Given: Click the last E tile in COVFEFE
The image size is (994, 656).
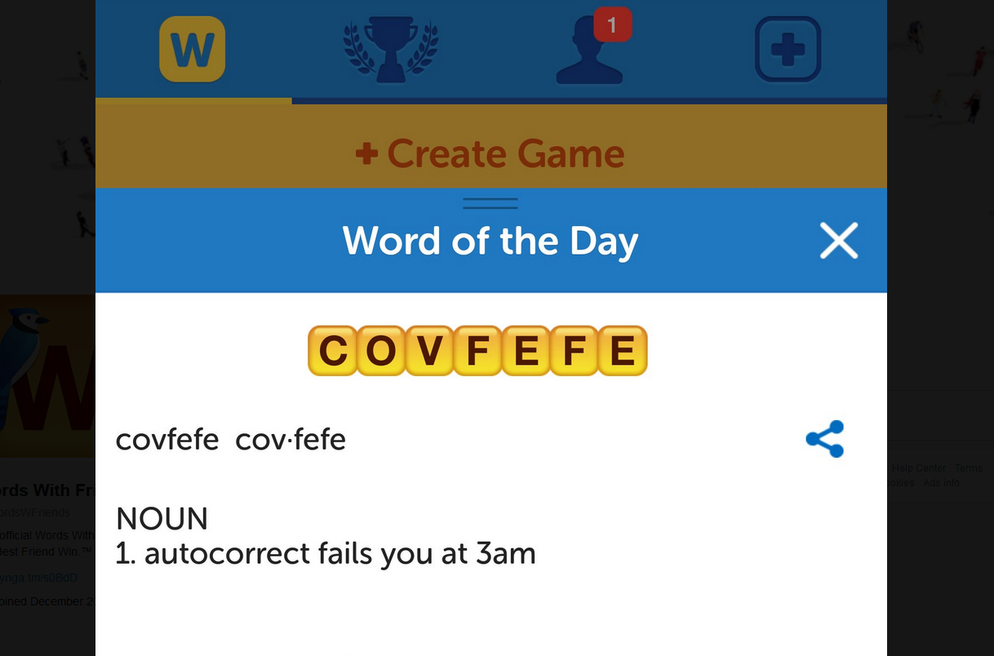Looking at the screenshot, I should tap(623, 351).
